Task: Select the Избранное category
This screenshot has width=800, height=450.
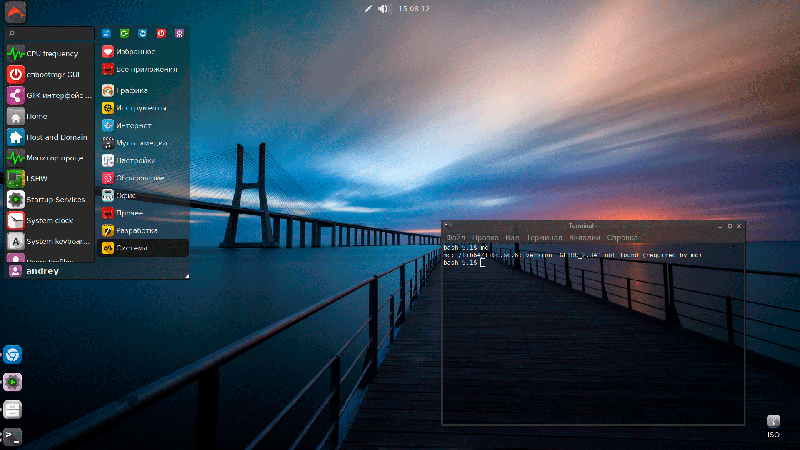Action: coord(135,52)
